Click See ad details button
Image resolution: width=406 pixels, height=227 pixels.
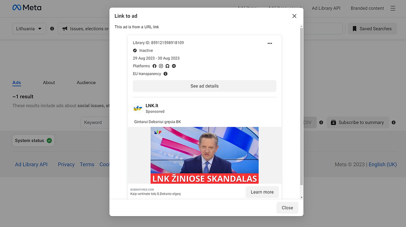[205, 86]
